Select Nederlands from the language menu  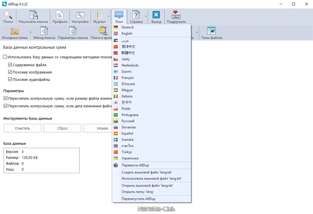(151, 65)
